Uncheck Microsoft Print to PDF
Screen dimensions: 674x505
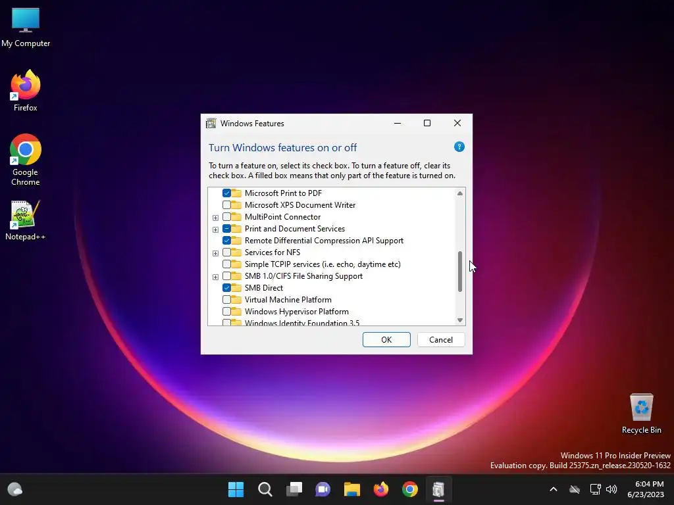(x=226, y=193)
